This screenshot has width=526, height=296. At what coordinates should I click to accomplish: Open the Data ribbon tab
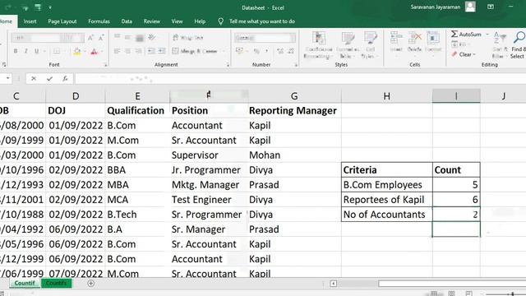[x=127, y=21]
